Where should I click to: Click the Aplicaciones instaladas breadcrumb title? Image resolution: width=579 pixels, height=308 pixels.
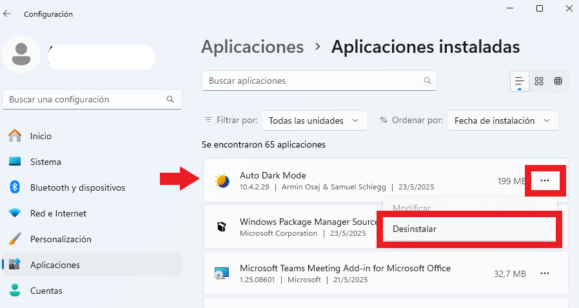click(x=426, y=47)
